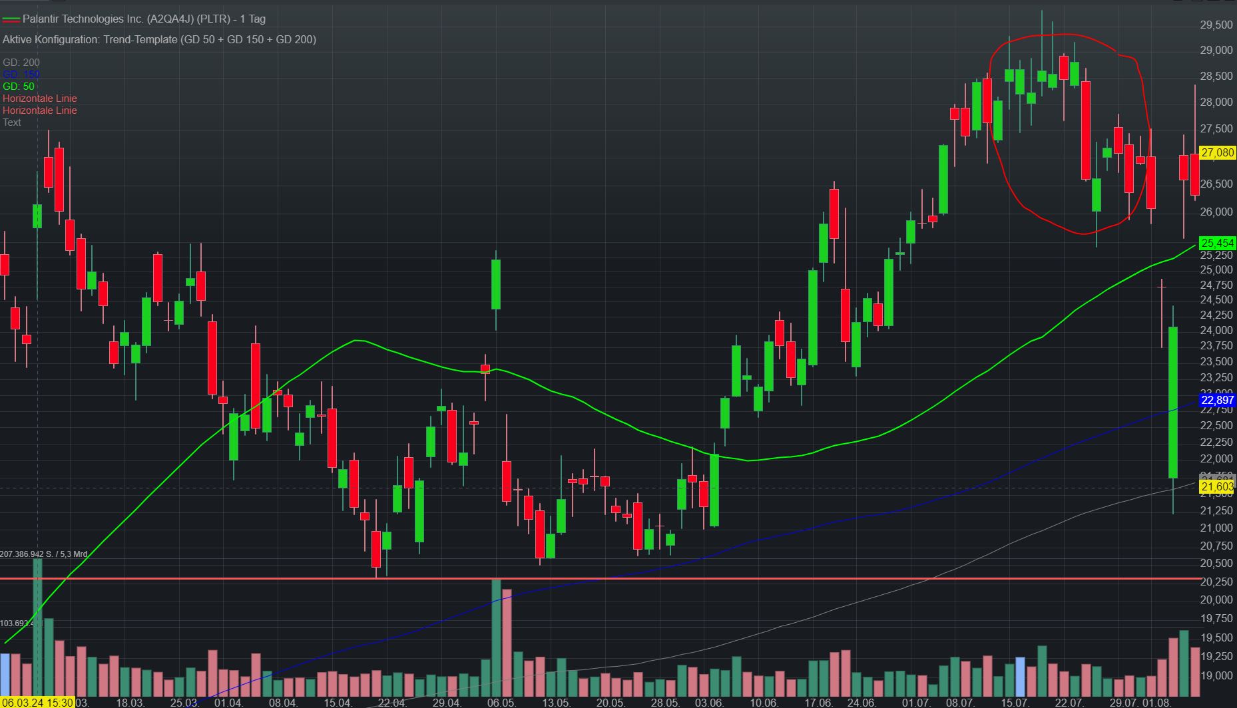1237x708 pixels.
Task: Click the yellow 21,603 crosshair price tag
Action: click(x=1217, y=488)
